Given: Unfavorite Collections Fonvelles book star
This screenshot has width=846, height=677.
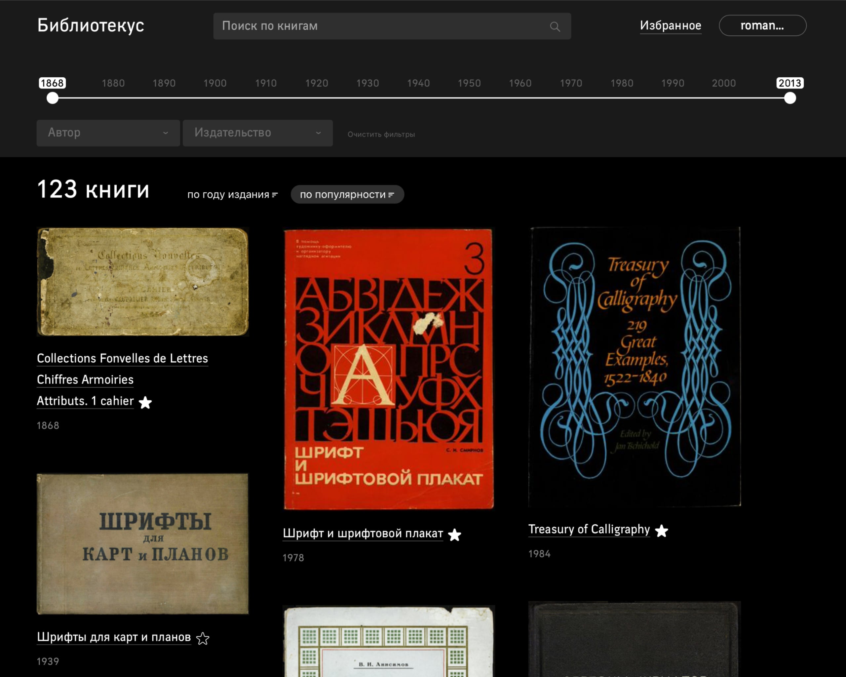Looking at the screenshot, I should coord(145,402).
